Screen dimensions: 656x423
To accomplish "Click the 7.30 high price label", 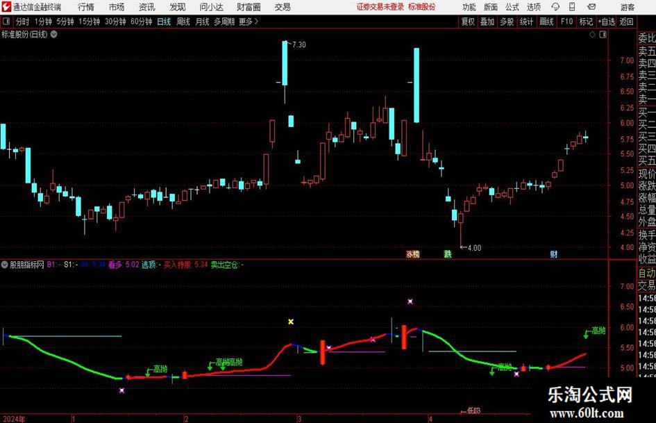I will 299,45.
